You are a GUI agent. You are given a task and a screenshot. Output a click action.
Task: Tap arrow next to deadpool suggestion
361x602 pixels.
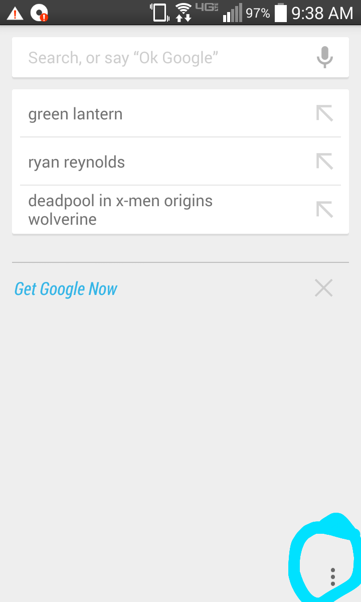point(324,209)
